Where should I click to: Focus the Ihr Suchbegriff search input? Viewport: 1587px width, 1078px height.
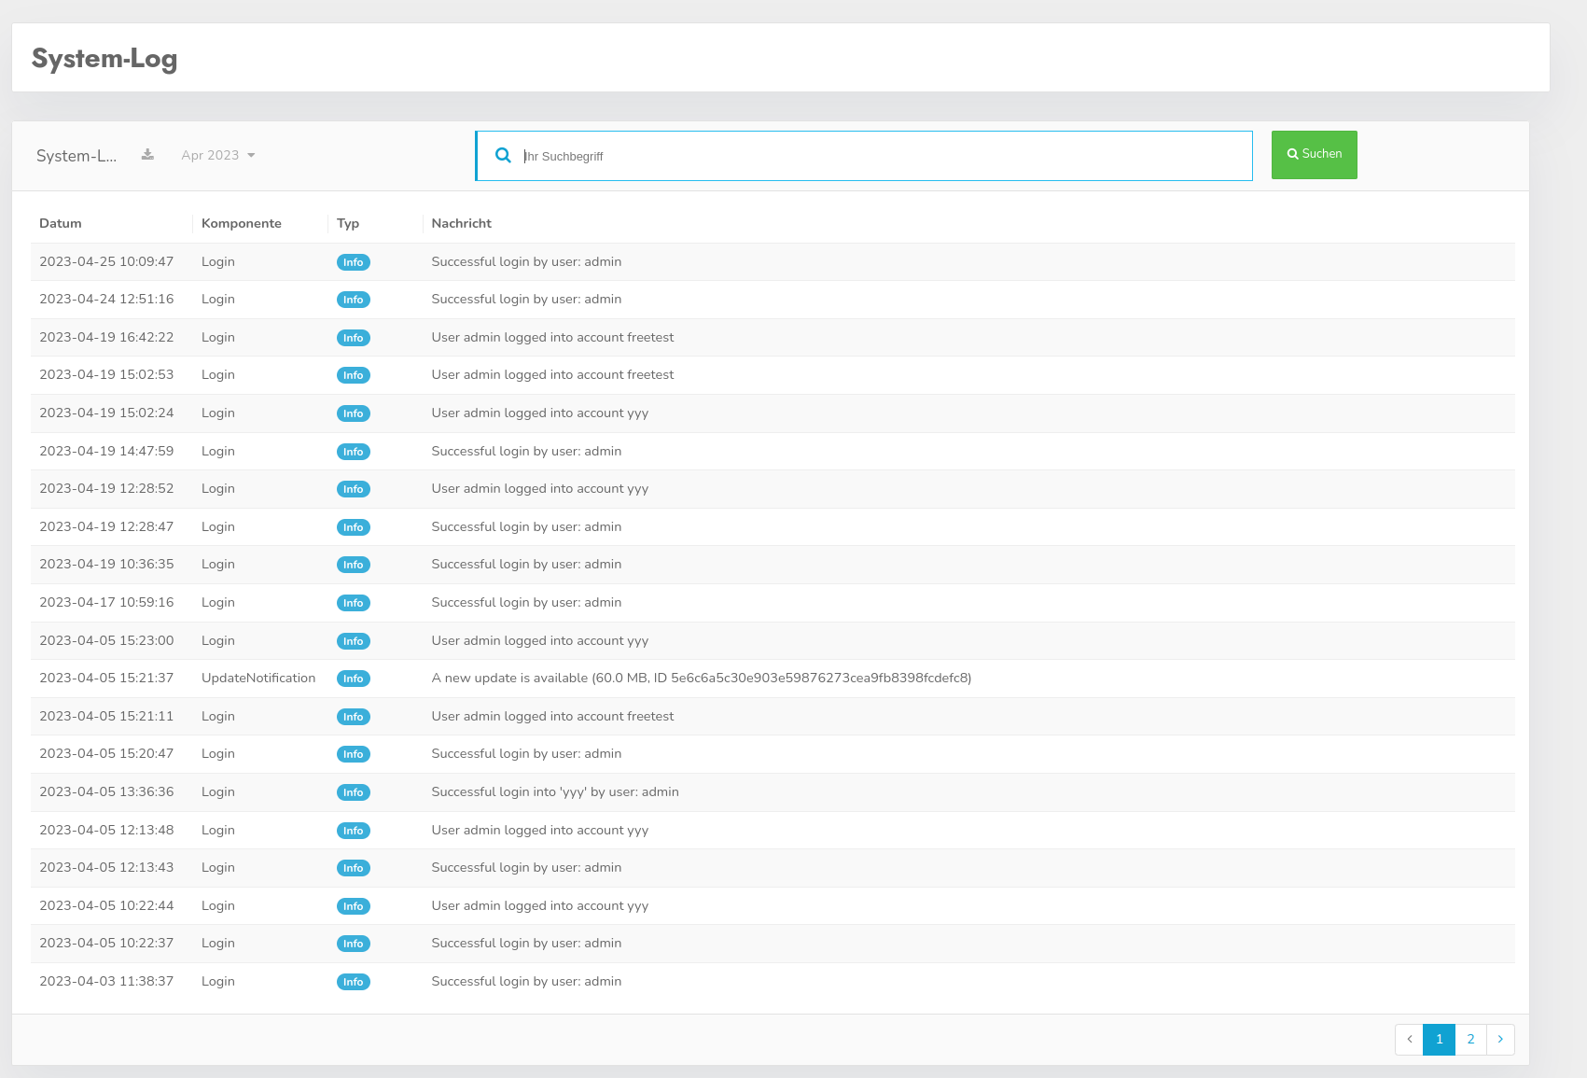877,156
